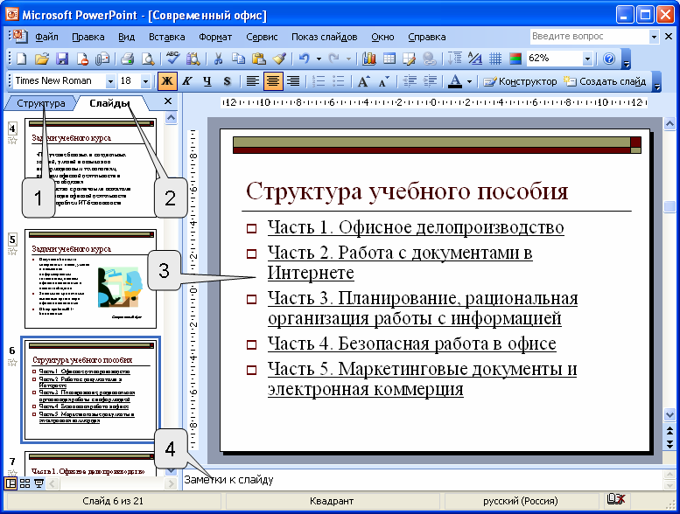680x514 pixels.
Task: Click the spelling status icon in status bar
Action: 616,499
